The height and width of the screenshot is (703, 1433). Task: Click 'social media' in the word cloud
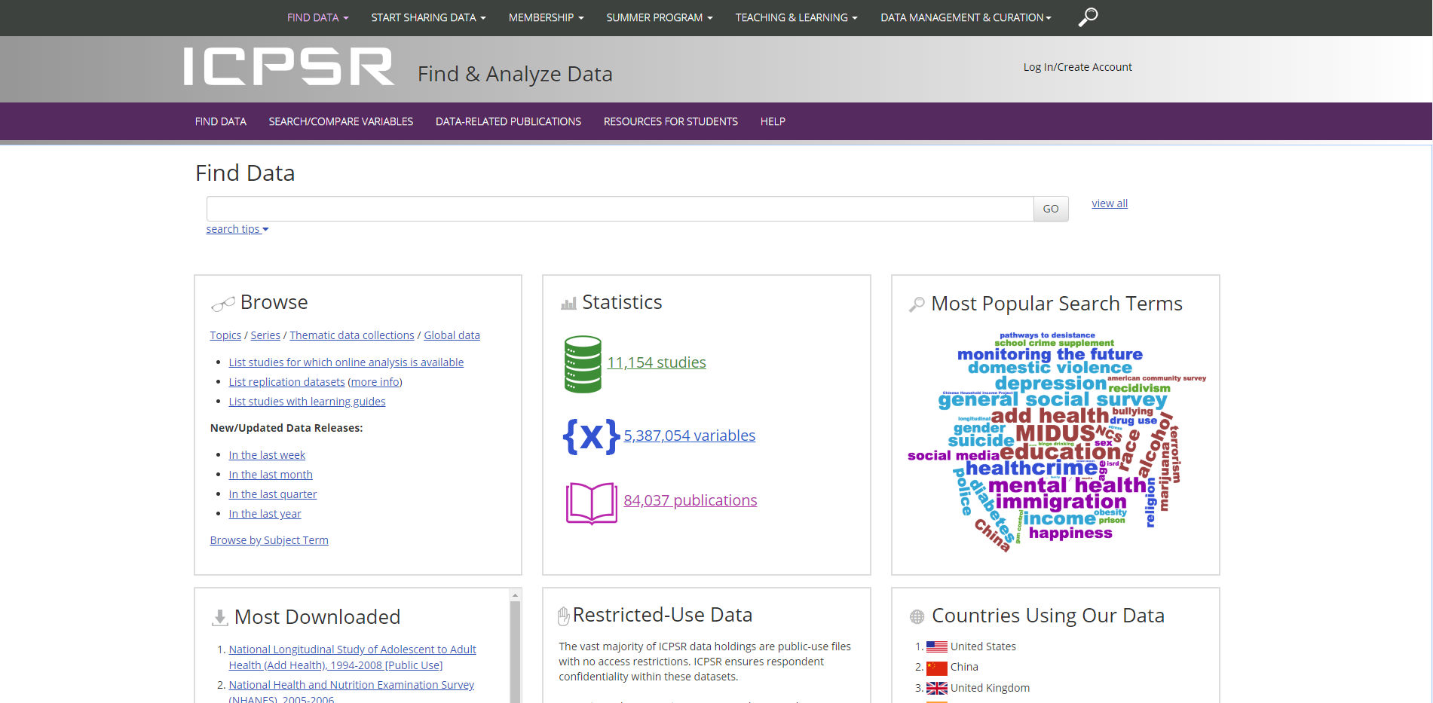953,456
